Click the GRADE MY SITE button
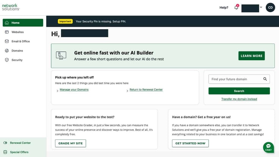 pyautogui.click(x=71, y=143)
